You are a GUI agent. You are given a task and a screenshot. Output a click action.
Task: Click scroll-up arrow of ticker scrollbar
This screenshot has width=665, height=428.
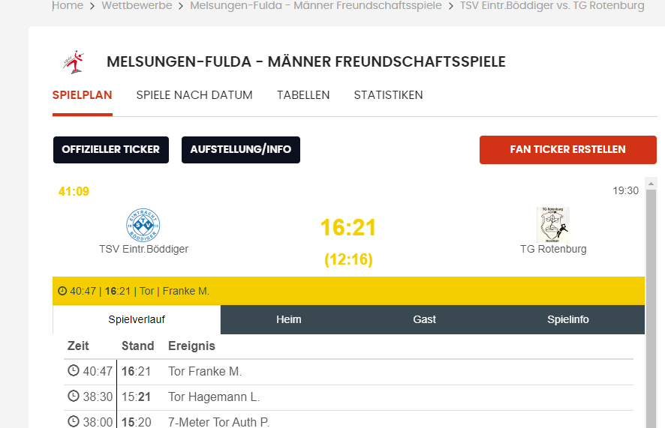651,184
